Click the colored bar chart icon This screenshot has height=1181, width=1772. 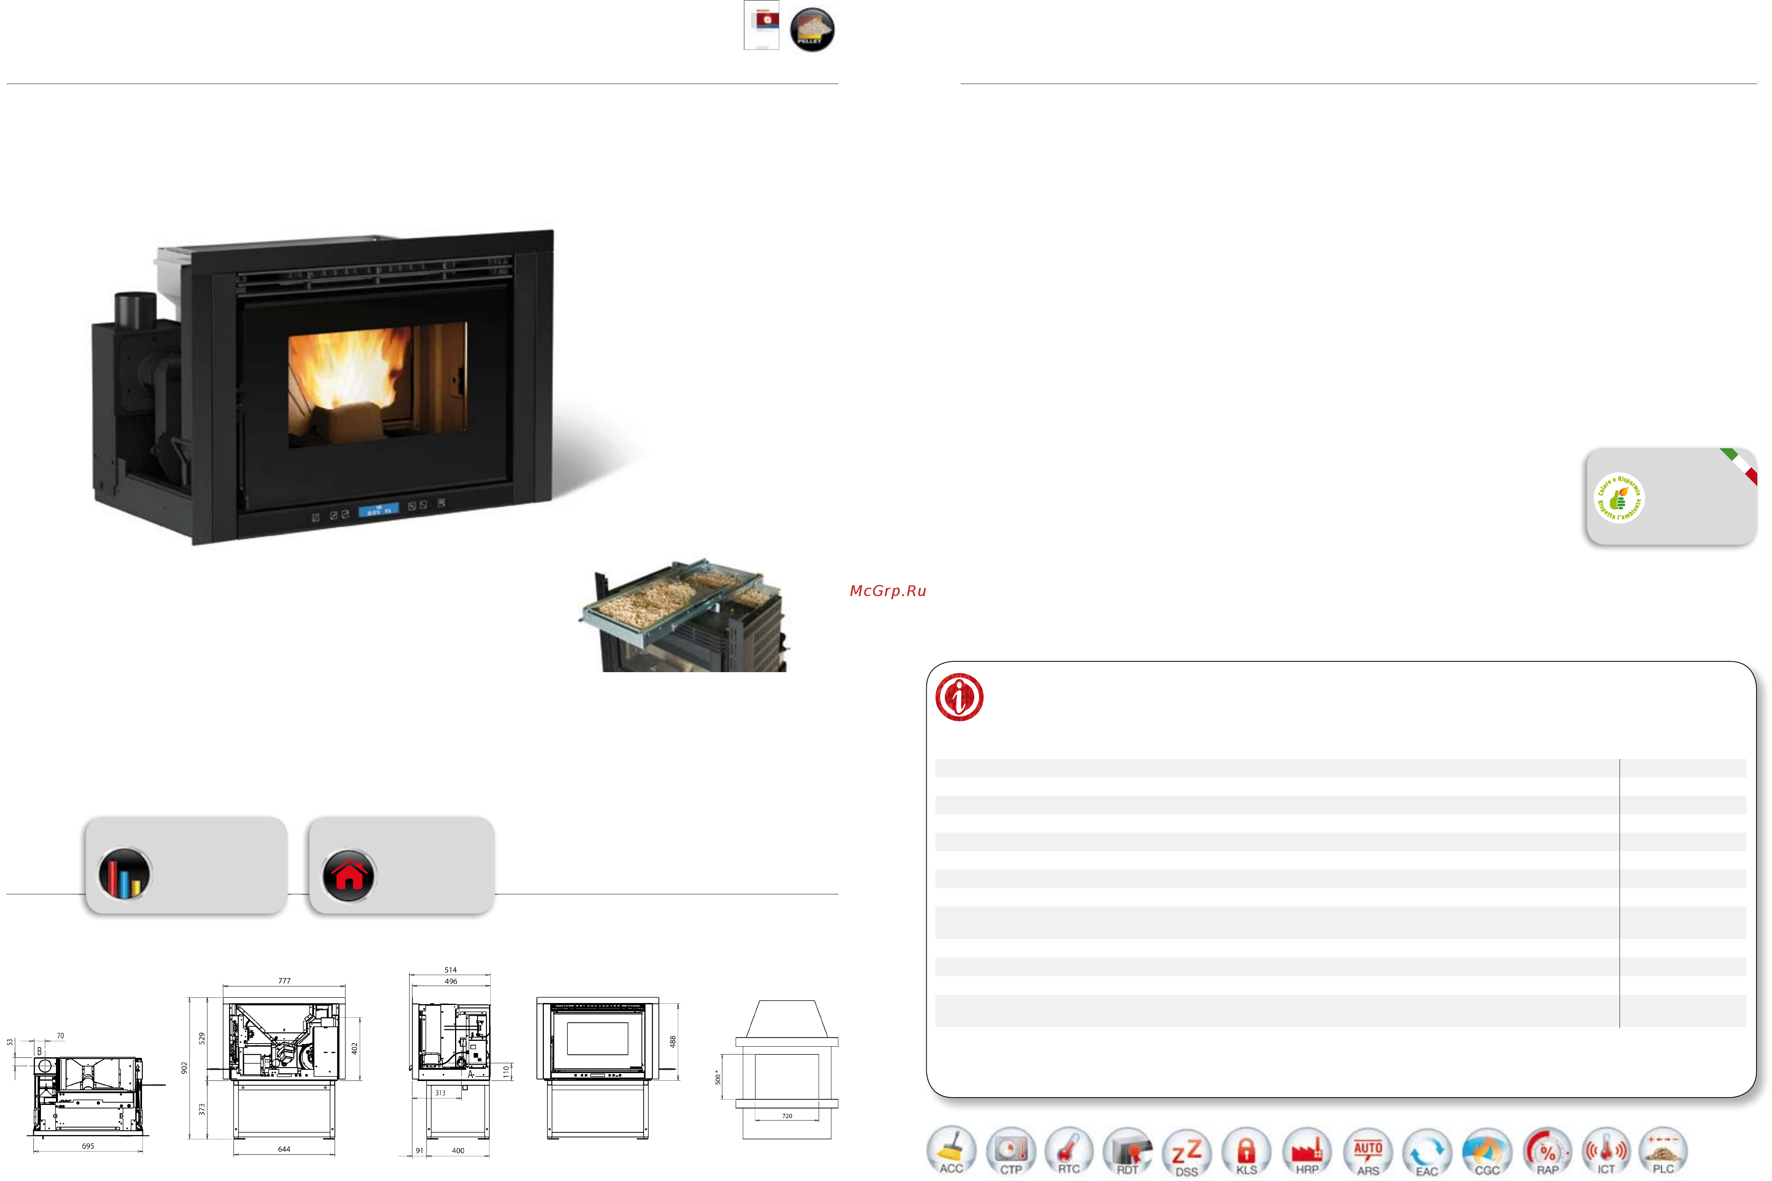tap(124, 874)
